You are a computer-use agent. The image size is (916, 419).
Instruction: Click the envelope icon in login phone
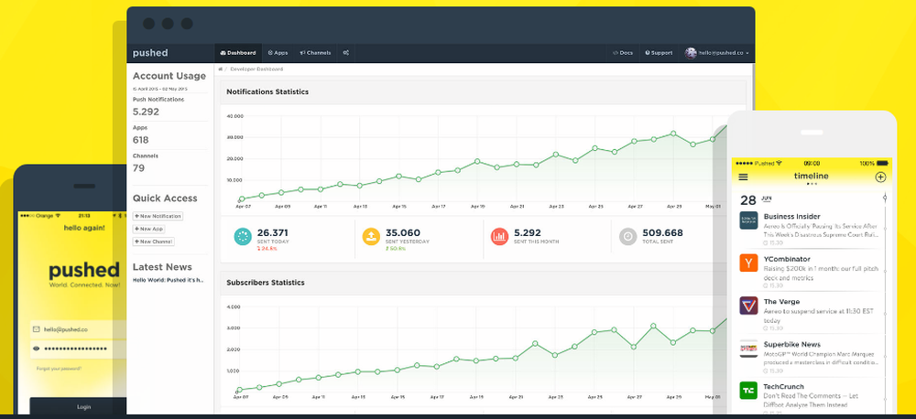click(37, 329)
